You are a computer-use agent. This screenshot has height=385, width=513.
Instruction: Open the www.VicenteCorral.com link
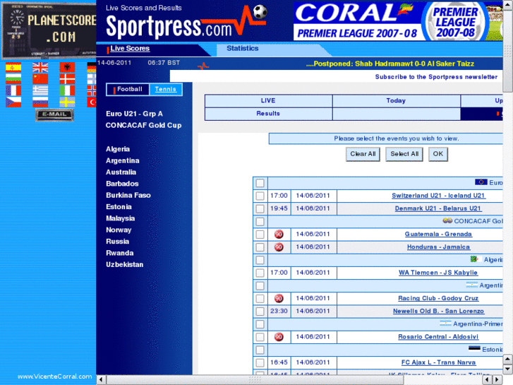[54, 377]
